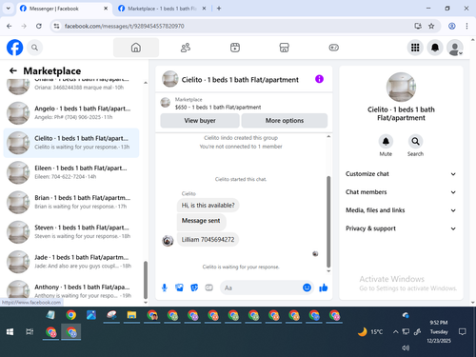Screen dimensions: 476x357
Task: Open File Explorer on the taskbar
Action: click(131, 315)
